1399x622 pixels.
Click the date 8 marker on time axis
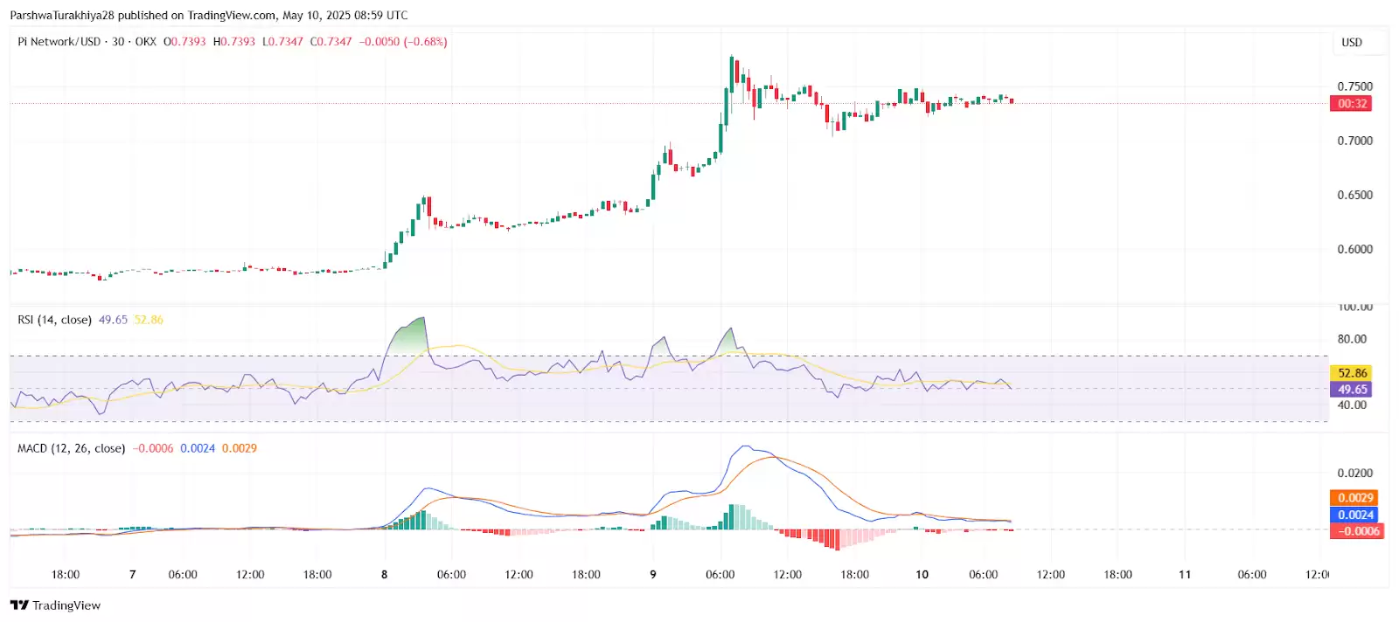[x=384, y=574]
